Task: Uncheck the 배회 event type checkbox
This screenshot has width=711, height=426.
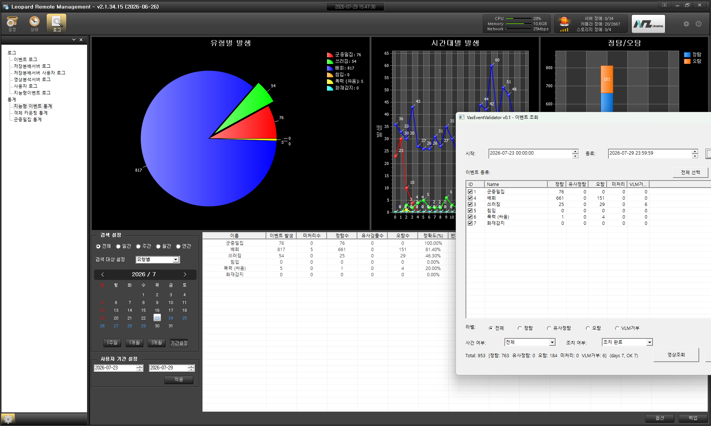Action: pyautogui.click(x=470, y=198)
